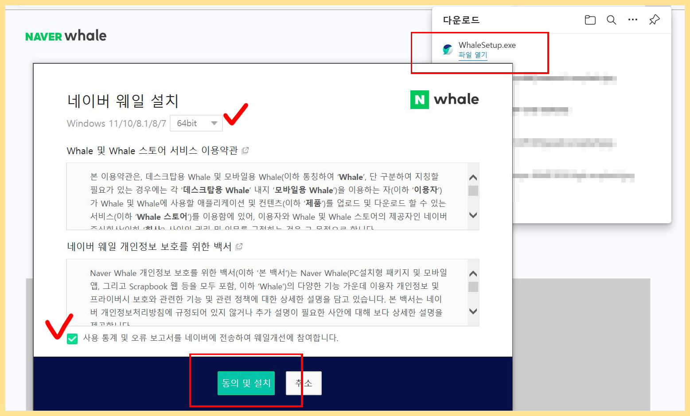
Task: Pin the downloads panel
Action: pos(654,20)
